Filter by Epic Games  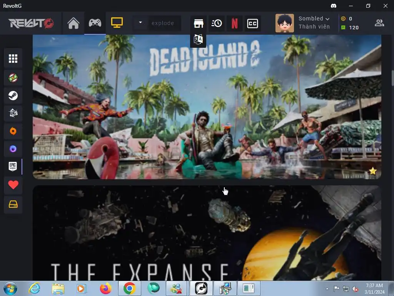(x=13, y=166)
